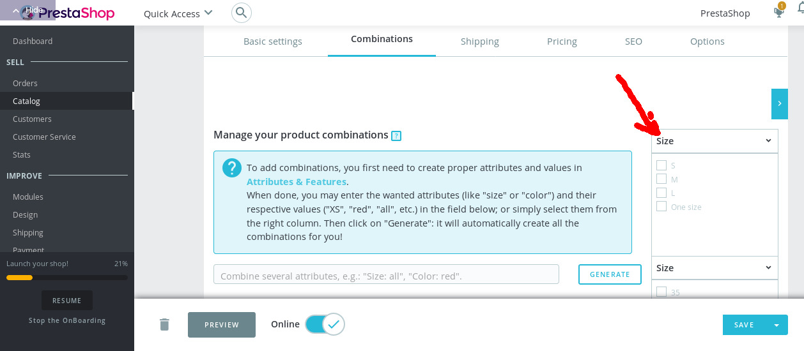Tick the One size checkbox

(x=661, y=207)
